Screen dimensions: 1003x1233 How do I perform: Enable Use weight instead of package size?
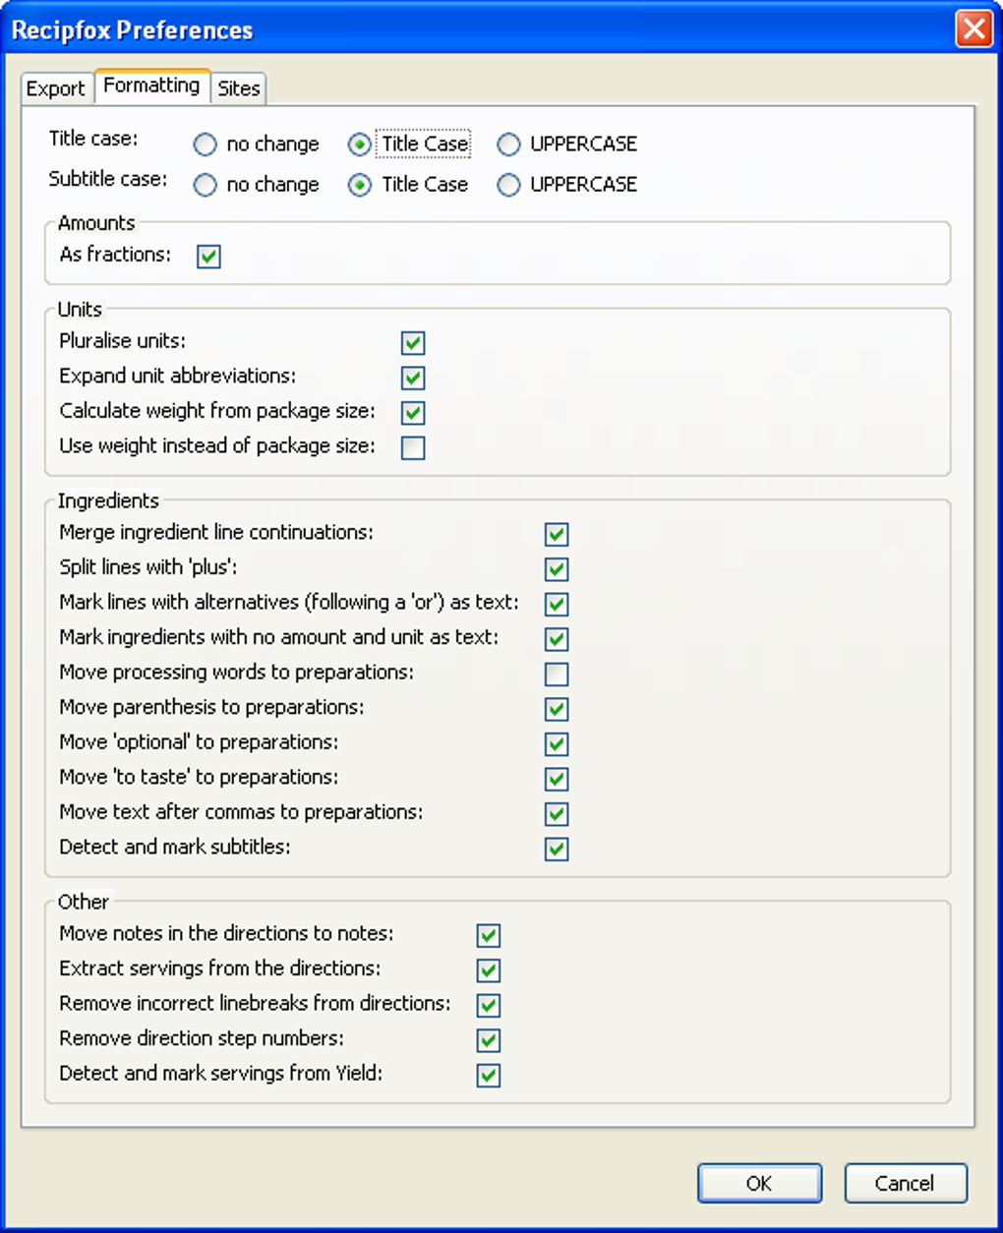click(413, 448)
